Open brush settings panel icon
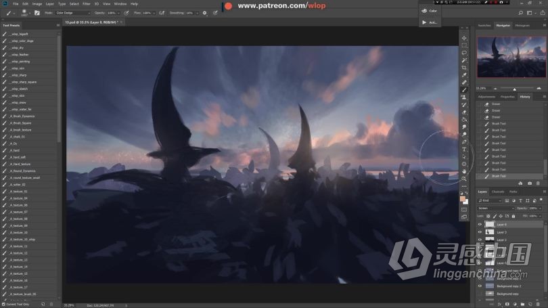The image size is (548, 308). [x=37, y=13]
